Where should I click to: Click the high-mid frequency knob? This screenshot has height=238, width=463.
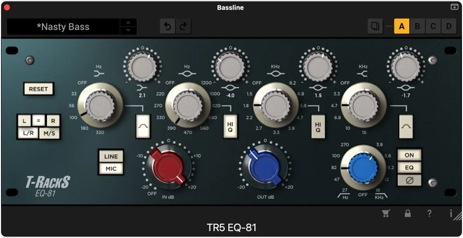[x=276, y=105]
